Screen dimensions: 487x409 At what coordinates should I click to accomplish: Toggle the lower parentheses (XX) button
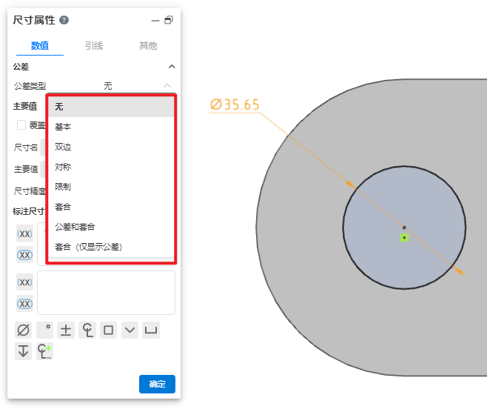tap(24, 283)
